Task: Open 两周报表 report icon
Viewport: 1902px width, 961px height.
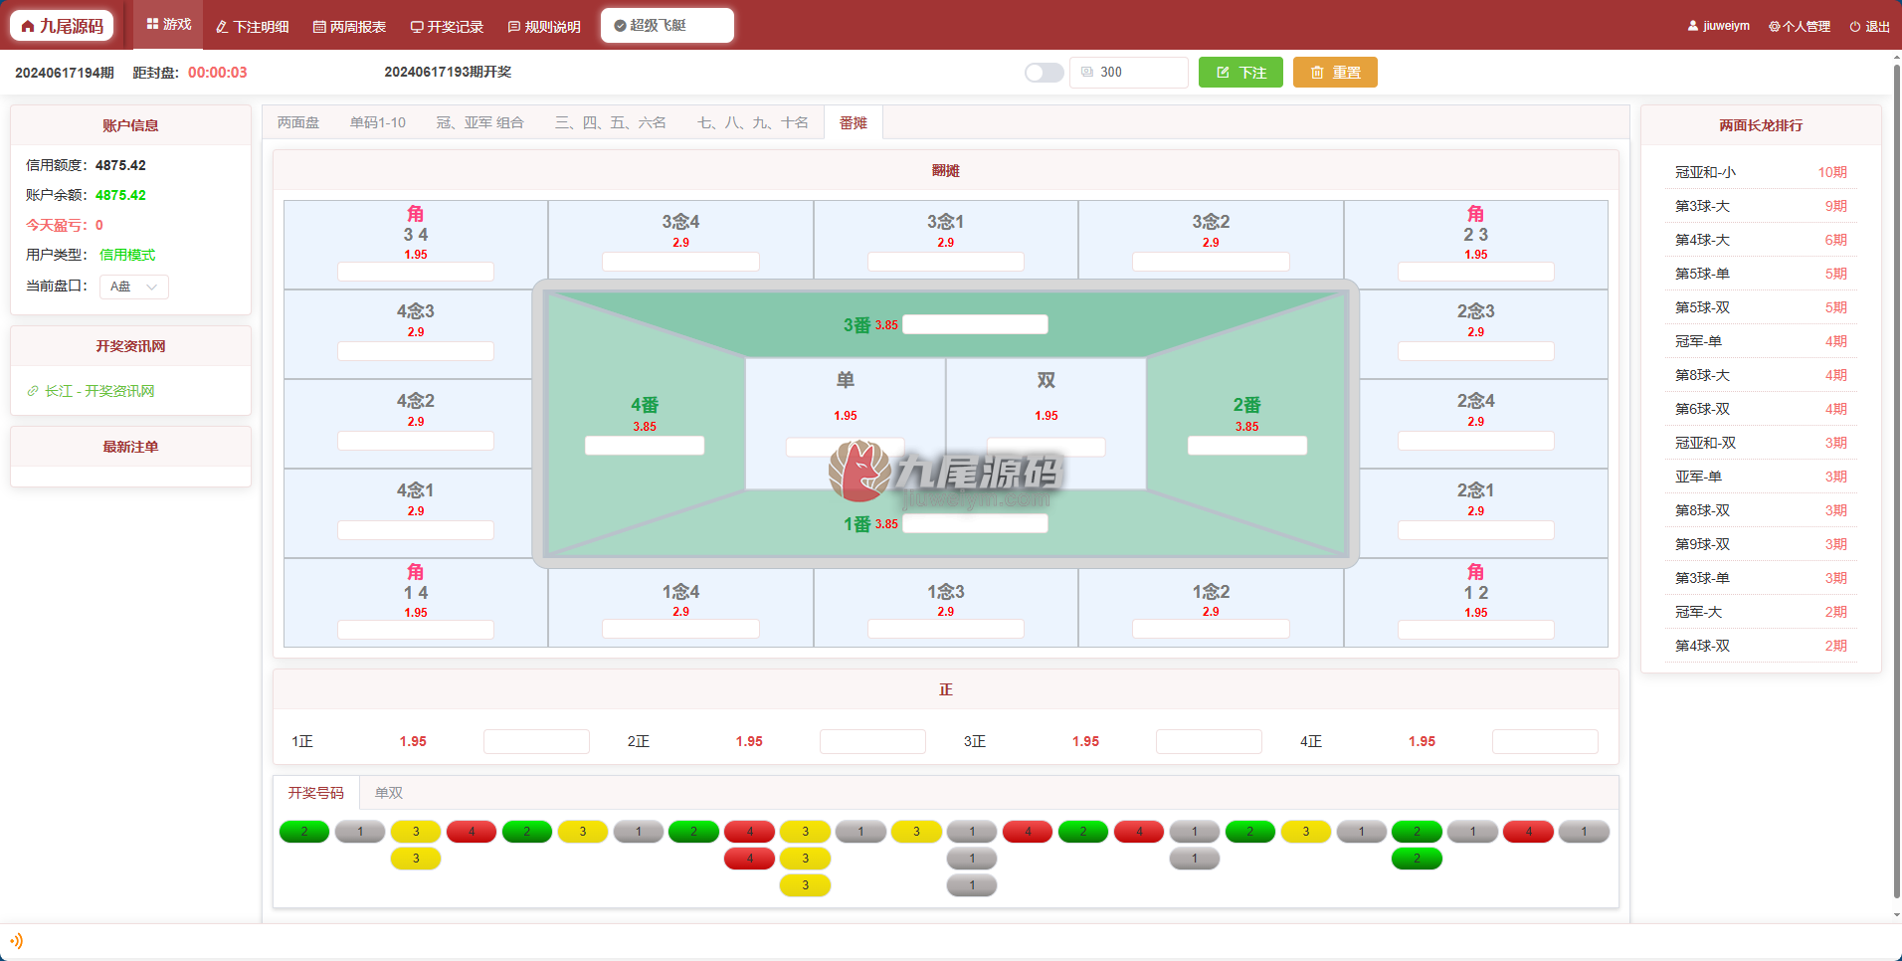Action: (x=319, y=27)
